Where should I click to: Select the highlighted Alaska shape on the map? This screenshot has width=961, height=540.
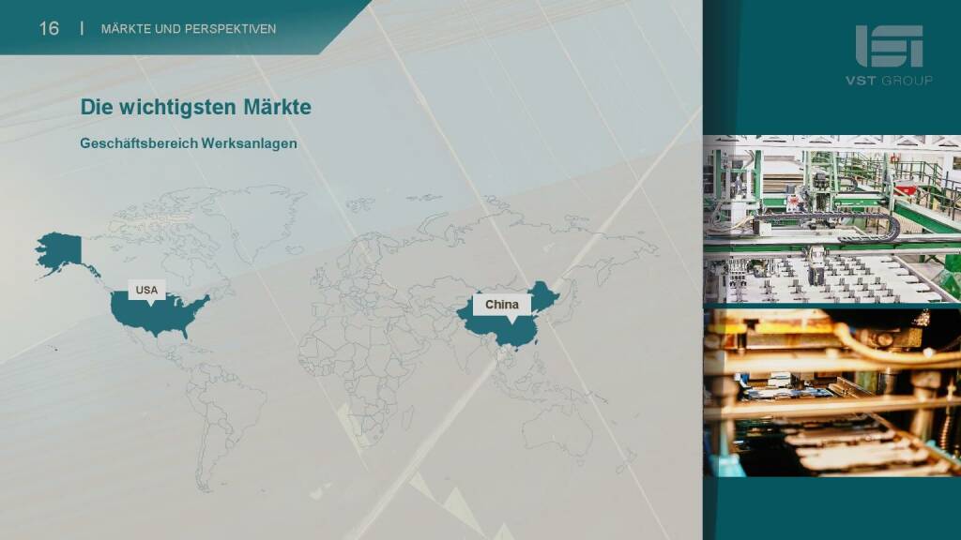(59, 250)
